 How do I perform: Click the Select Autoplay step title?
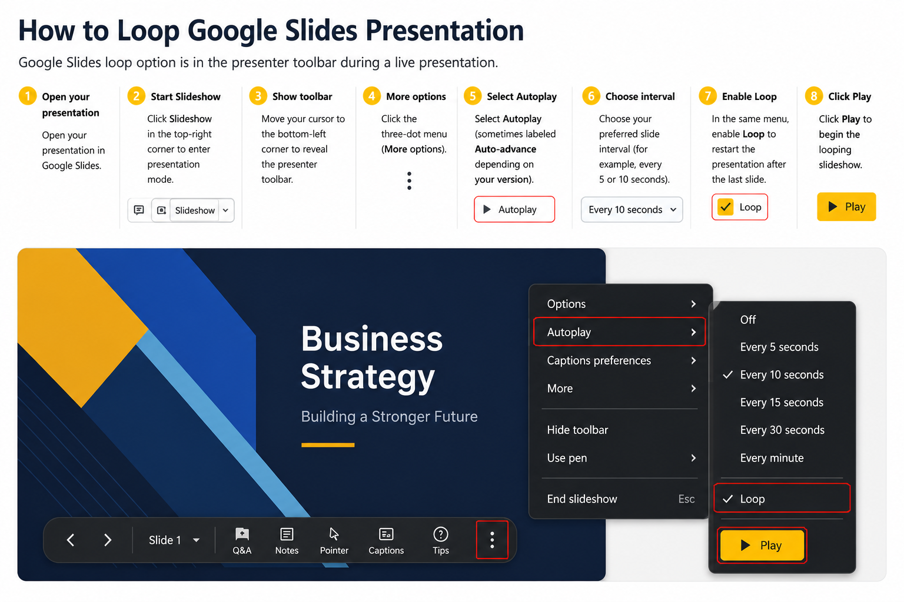521,96
